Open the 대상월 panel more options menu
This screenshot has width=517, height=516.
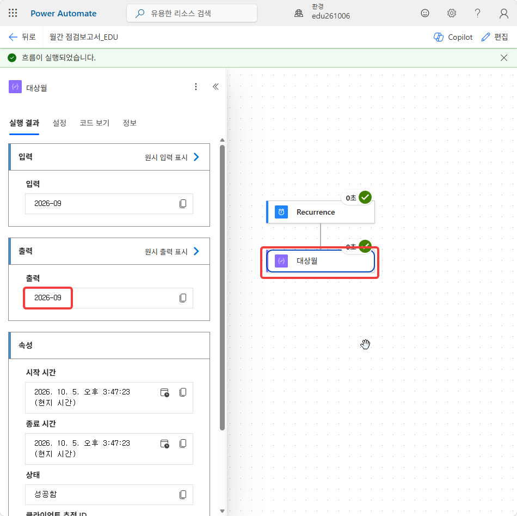pos(196,87)
